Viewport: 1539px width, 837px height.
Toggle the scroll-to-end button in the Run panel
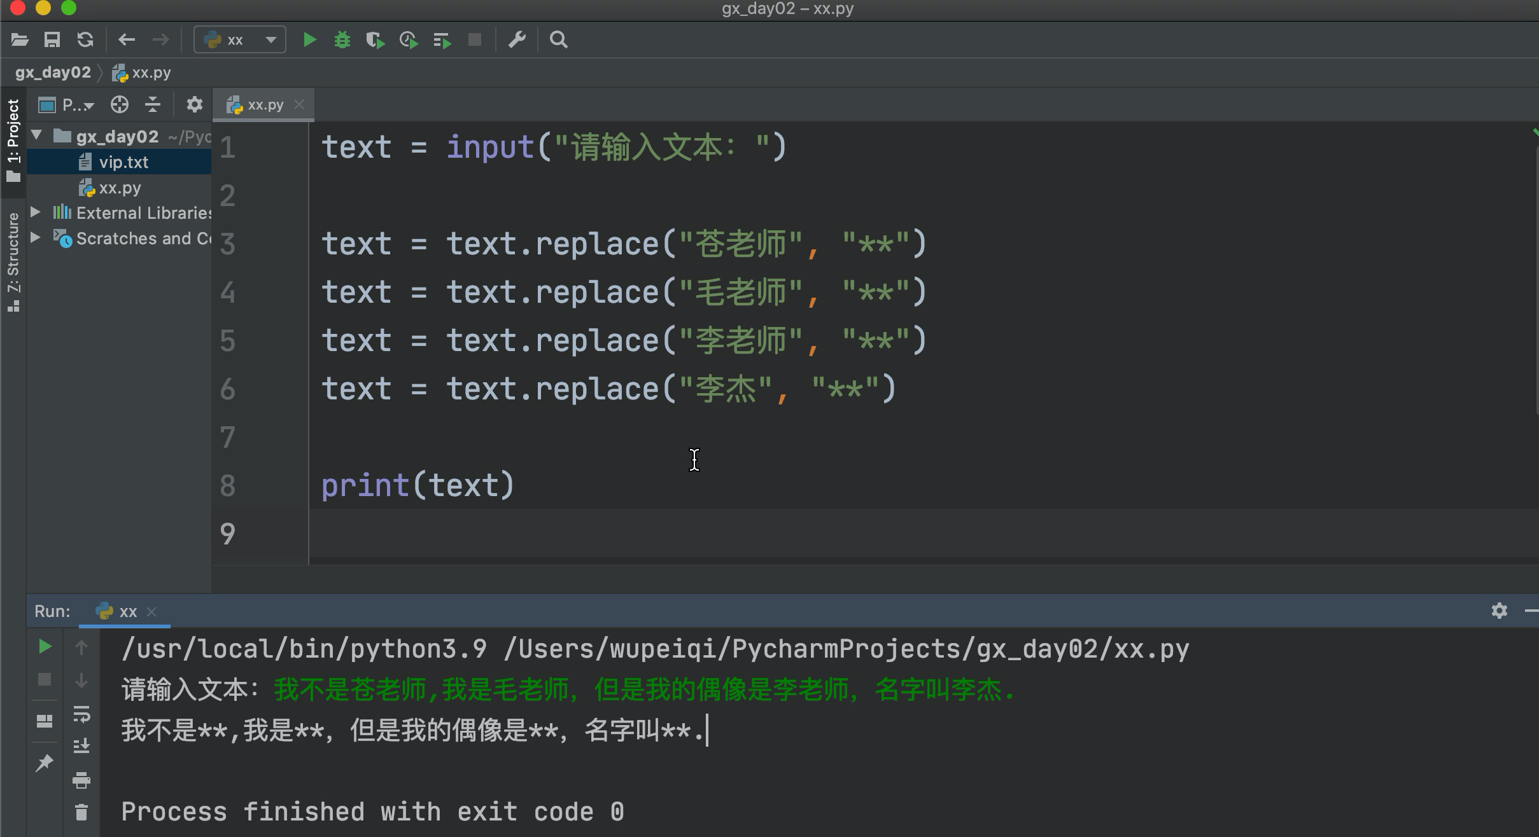click(x=81, y=746)
